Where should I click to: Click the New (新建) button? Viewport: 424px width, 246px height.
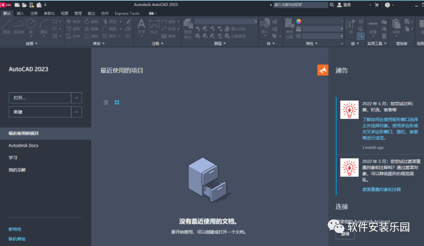click(40, 112)
